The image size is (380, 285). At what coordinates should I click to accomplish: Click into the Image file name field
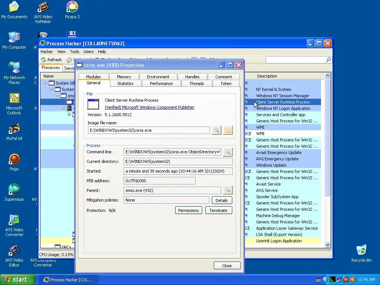tap(149, 130)
